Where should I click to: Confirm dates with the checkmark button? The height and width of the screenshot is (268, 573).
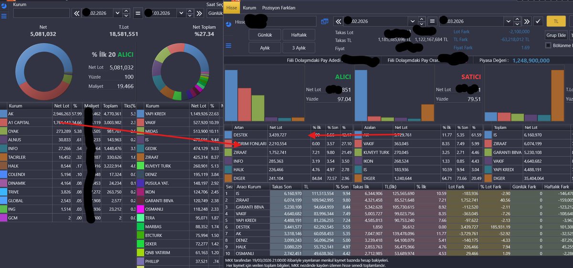[x=538, y=21]
